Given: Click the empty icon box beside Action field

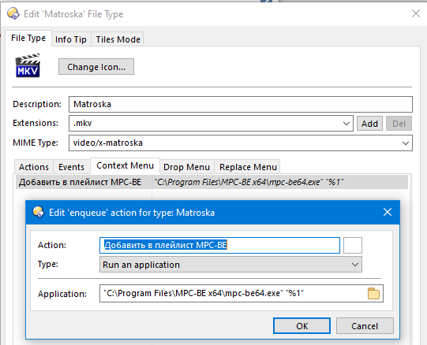Looking at the screenshot, I should (352, 245).
